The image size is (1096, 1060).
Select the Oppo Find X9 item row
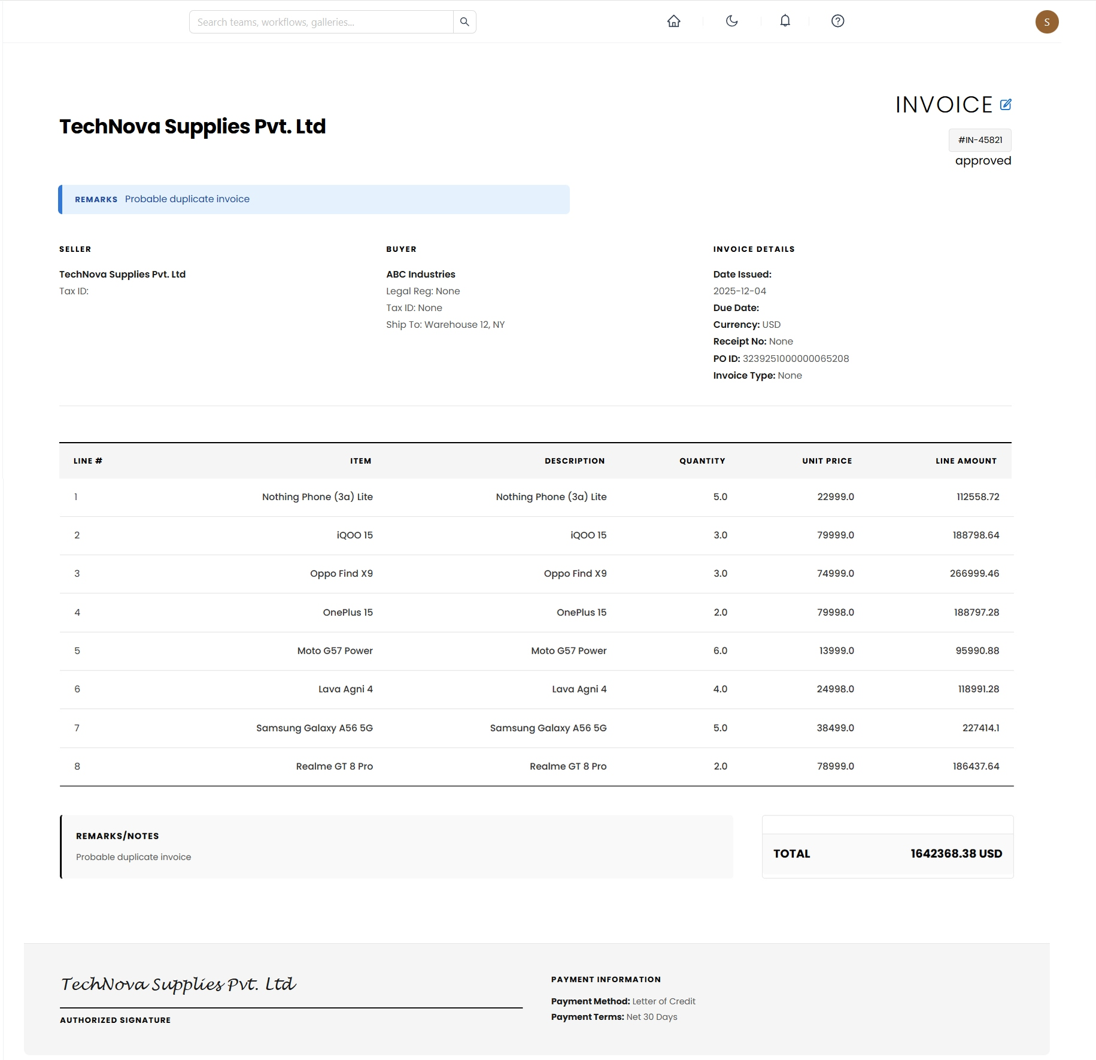[x=341, y=574]
